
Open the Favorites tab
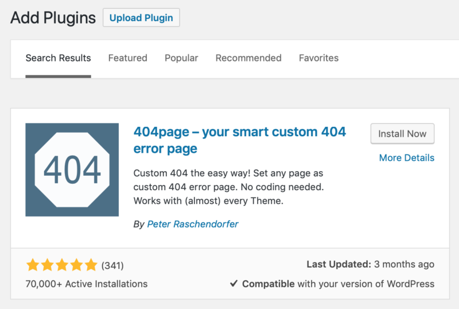(x=318, y=58)
